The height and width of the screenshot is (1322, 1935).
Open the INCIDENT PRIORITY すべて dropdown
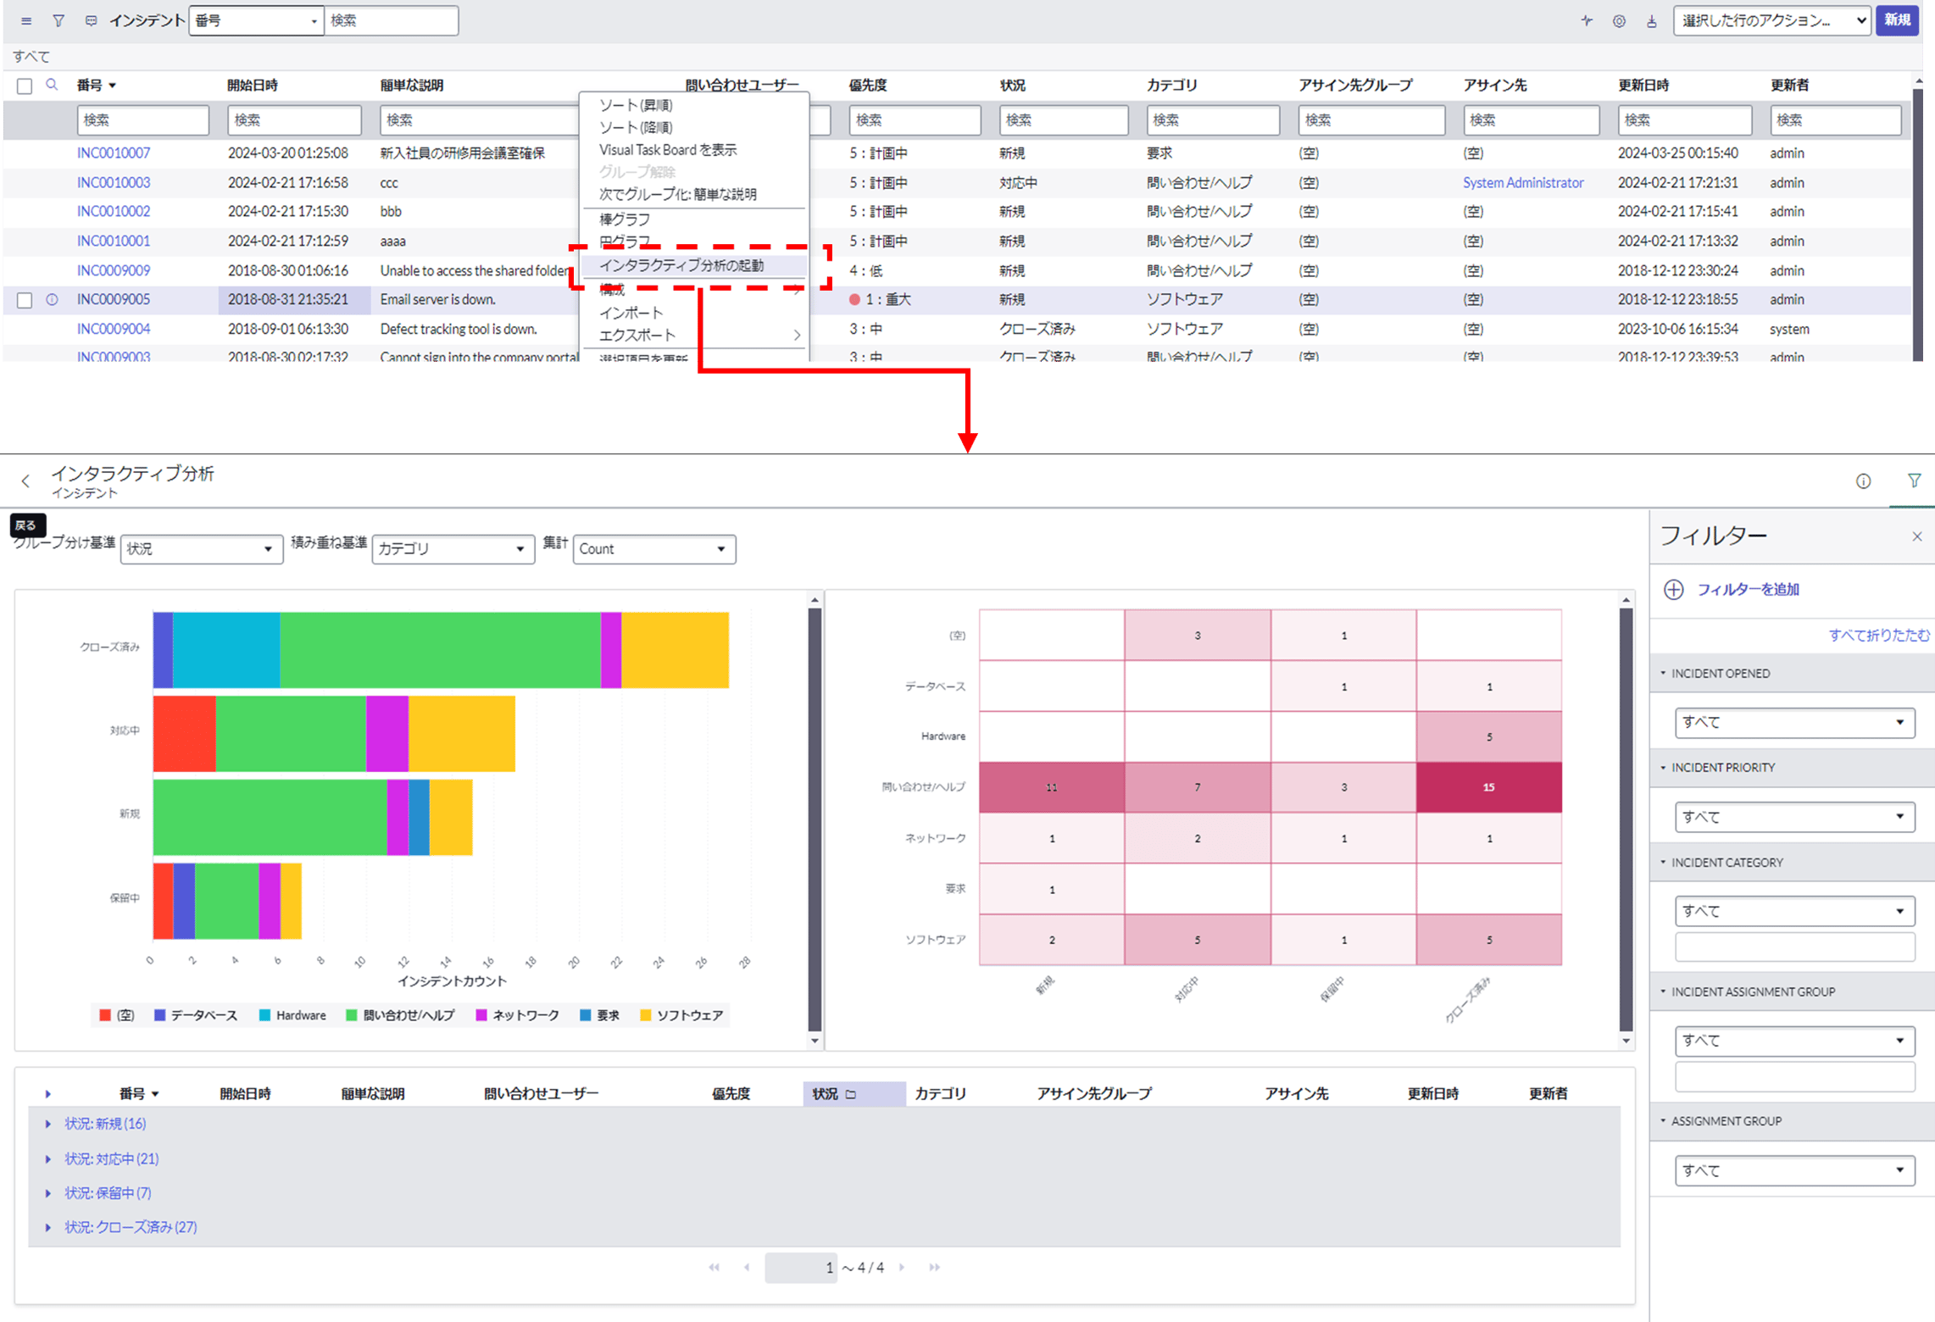(1794, 817)
